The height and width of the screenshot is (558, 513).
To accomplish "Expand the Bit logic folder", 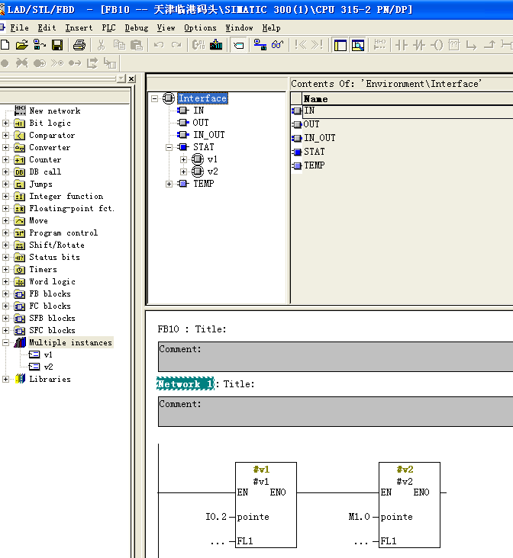I will [x=5, y=123].
